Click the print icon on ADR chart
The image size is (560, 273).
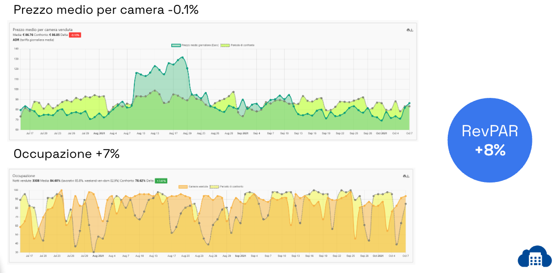pyautogui.click(x=408, y=30)
